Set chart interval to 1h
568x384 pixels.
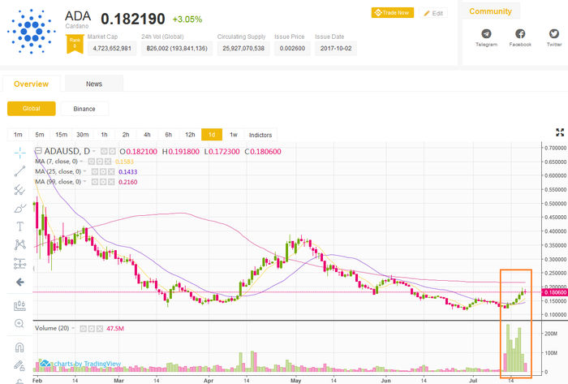pyautogui.click(x=104, y=135)
